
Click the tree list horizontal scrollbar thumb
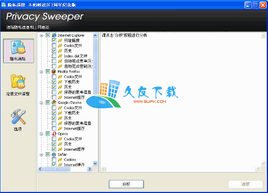coord(57,169)
